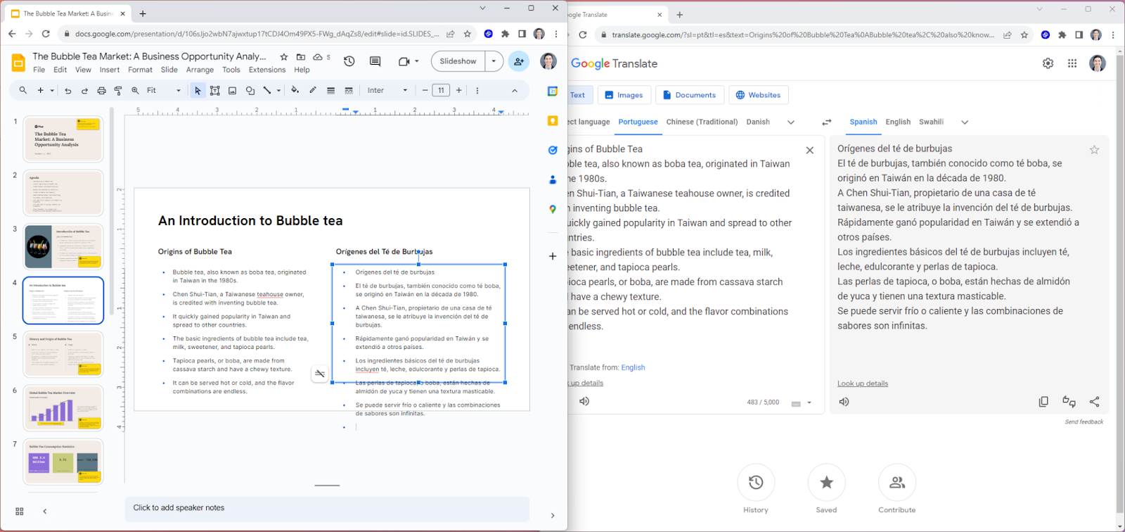The height and width of the screenshot is (532, 1125).
Task: Open border dash style options
Action: click(x=349, y=90)
